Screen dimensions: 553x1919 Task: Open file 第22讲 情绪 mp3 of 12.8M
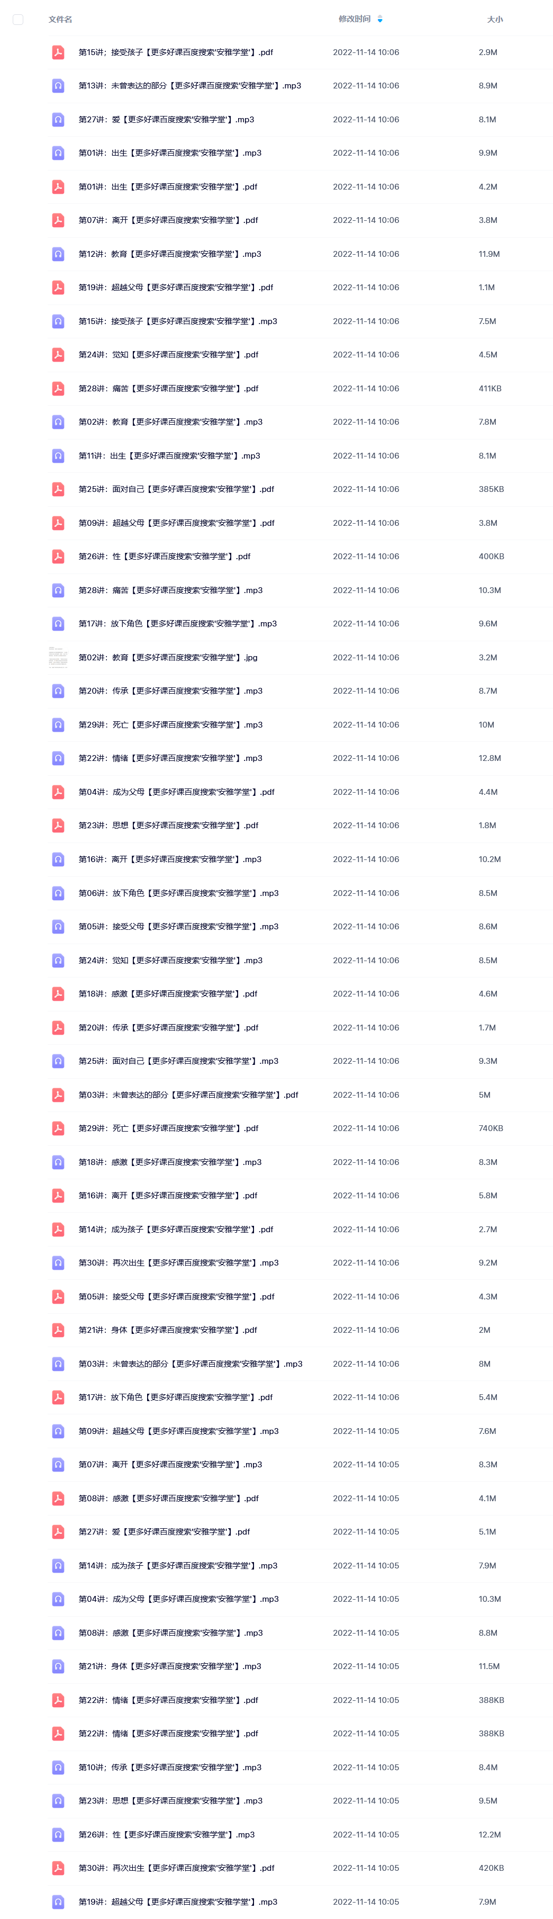click(x=170, y=758)
